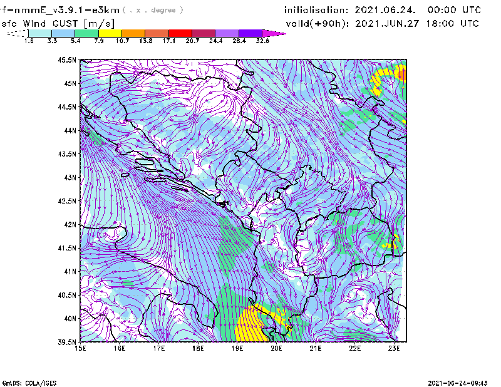Image resolution: width=501 pixels, height=387 pixels.
Task: Click the dashed white arrow at the colorbar start
Action: [x=18, y=33]
